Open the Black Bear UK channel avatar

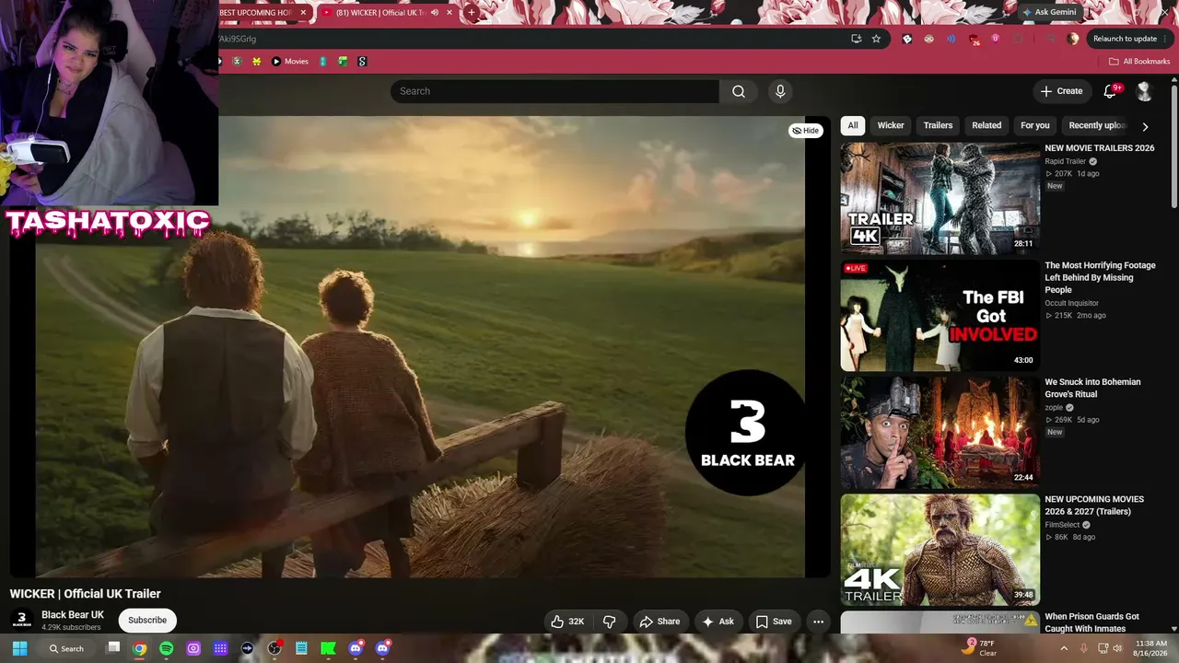tap(22, 620)
